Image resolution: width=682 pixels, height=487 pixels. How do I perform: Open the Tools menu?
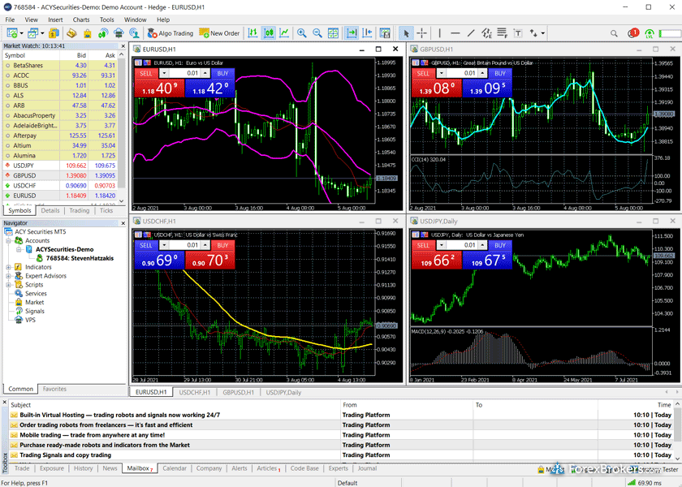pyautogui.click(x=106, y=19)
